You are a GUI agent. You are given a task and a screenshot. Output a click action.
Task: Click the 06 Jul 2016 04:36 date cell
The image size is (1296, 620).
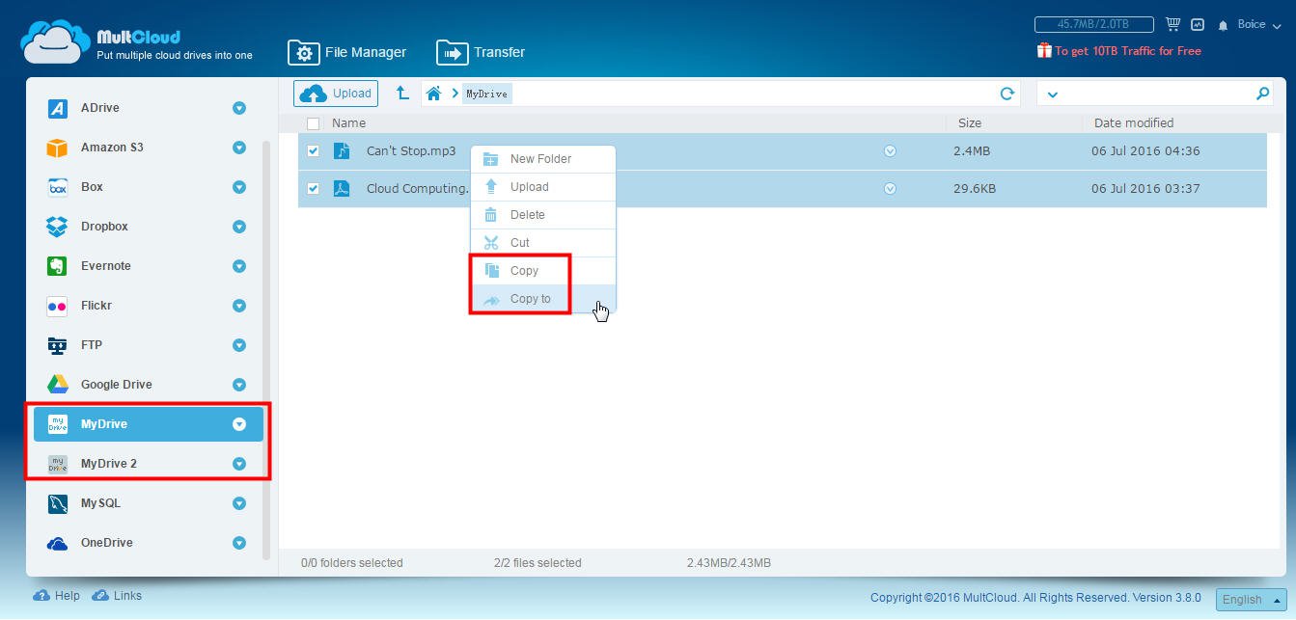[x=1145, y=151]
